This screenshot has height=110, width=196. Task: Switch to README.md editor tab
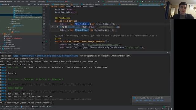[x=46, y=4]
